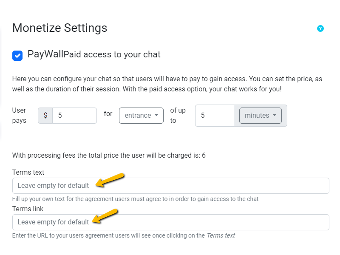This screenshot has width=340, height=255.
Task: Click the lower yellow arrow annotation
Action: [105, 215]
